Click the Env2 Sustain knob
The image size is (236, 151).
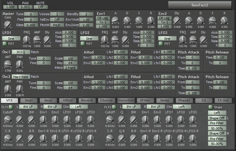click(212, 20)
